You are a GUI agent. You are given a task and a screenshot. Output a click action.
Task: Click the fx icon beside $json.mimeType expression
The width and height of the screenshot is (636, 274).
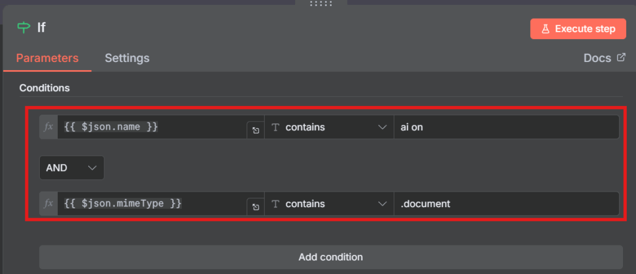(48, 203)
